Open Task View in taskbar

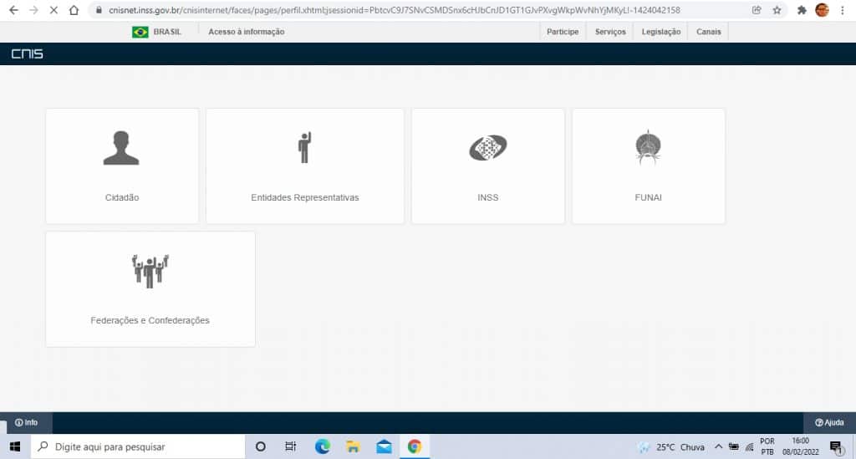coord(290,446)
